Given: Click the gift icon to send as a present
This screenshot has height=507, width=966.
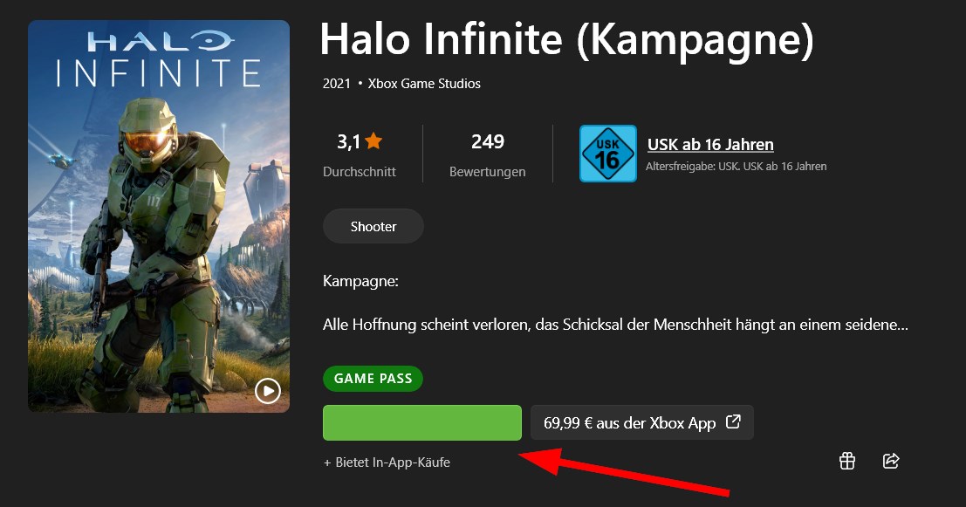Looking at the screenshot, I should pyautogui.click(x=847, y=461).
